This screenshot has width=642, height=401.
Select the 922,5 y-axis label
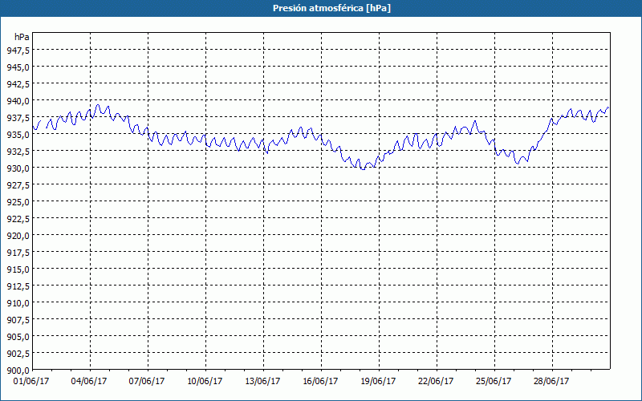pos(18,218)
